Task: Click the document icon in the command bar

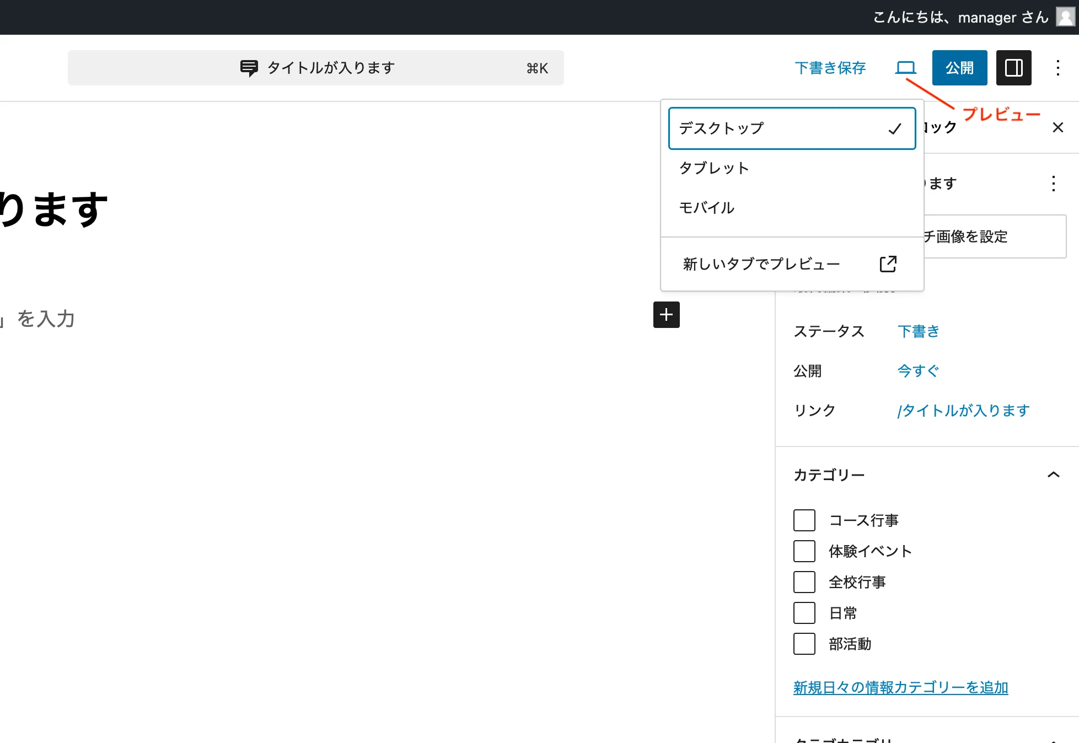Action: 249,68
